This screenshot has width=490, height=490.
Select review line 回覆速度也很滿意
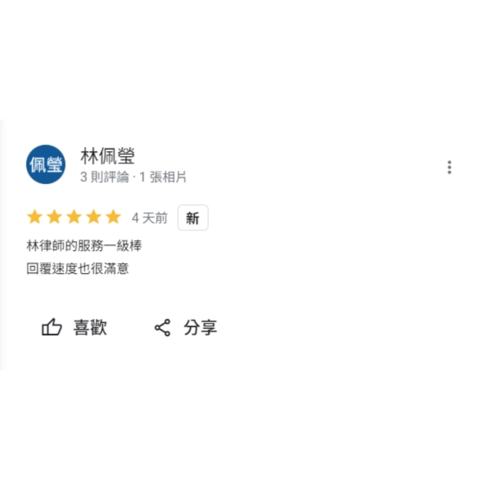78,268
